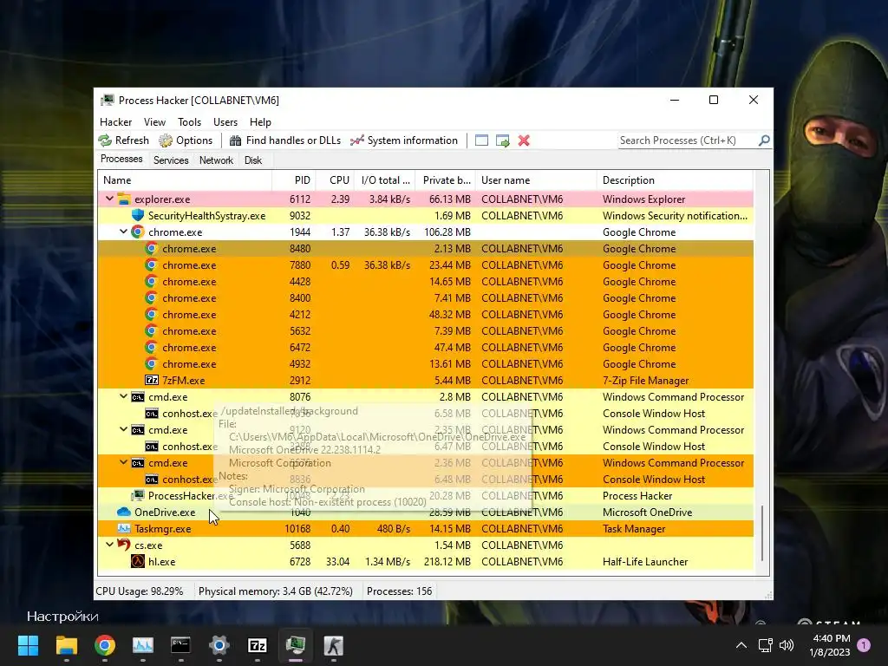This screenshot has width=888, height=666.
Task: Click the cs.exe Half-Life icon
Action: click(123, 545)
